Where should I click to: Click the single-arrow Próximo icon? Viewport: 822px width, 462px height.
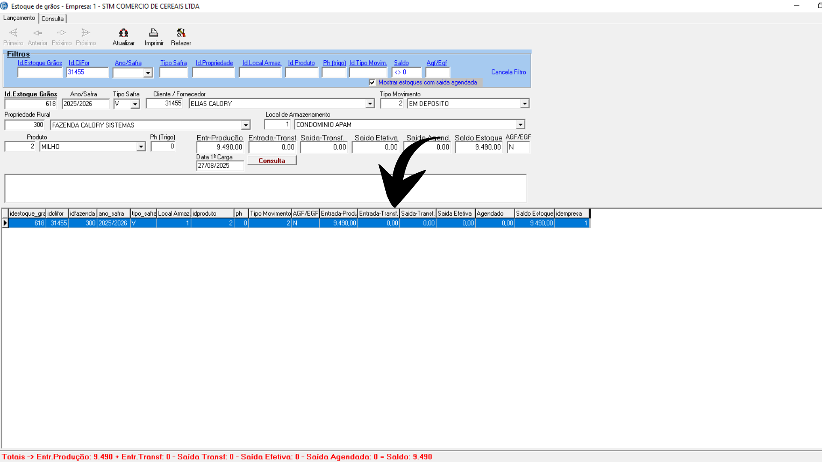click(62, 33)
